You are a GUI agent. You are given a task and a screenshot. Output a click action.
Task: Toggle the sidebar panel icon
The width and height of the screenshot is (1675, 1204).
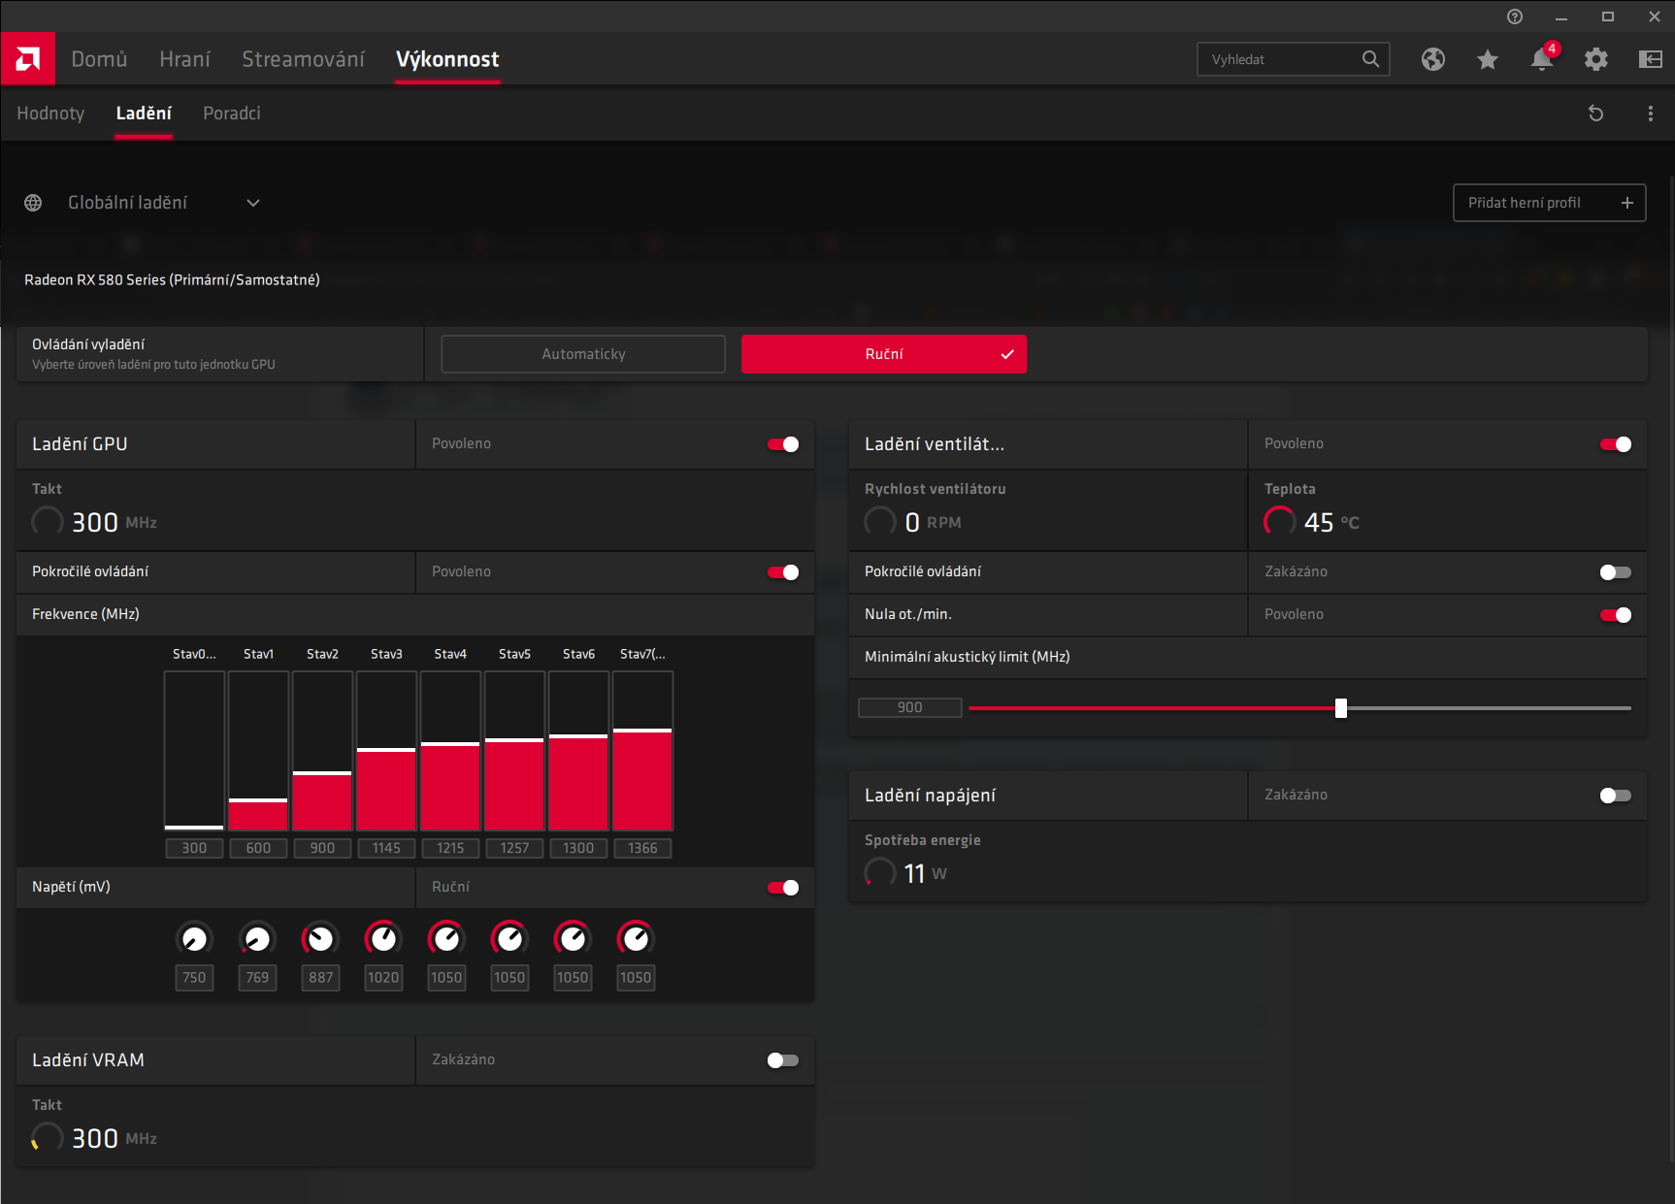point(1650,59)
